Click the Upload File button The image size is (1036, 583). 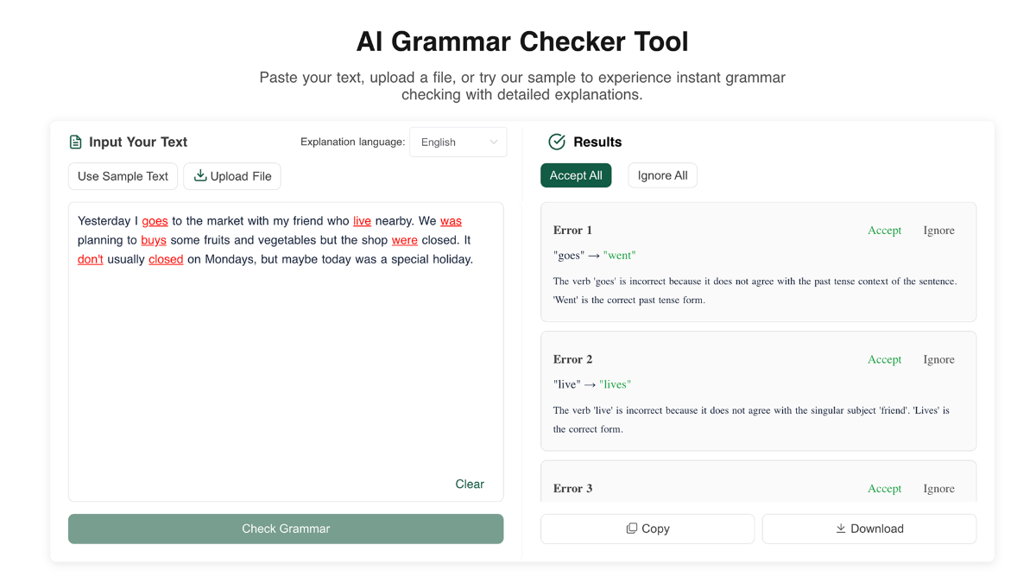pos(231,175)
